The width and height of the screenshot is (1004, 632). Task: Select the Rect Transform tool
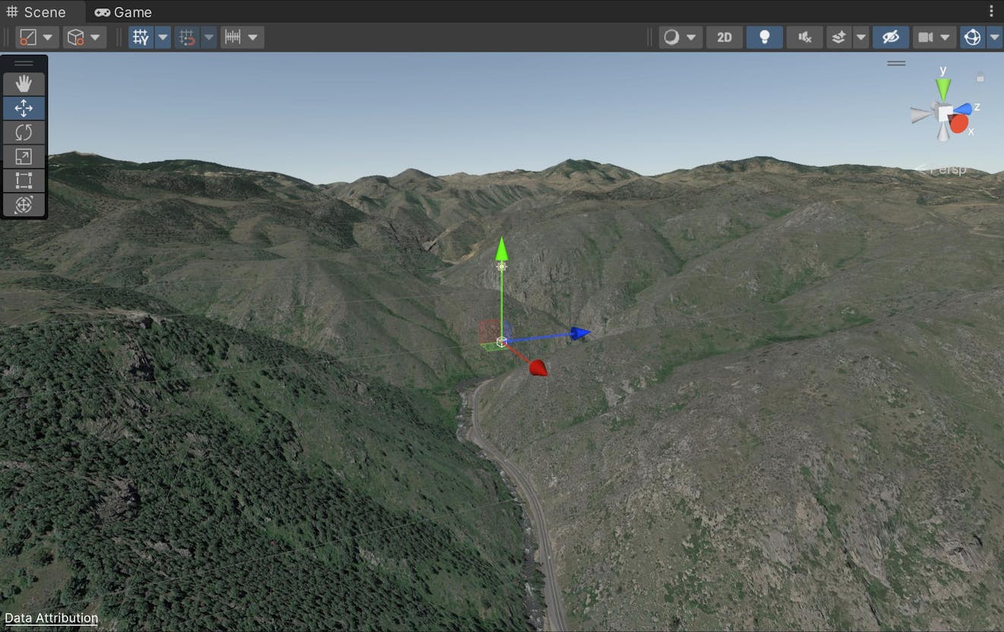pos(24,181)
